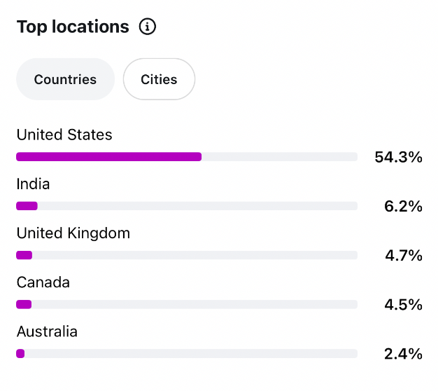The height and width of the screenshot is (391, 438).
Task: Click the United Kingdom label
Action: click(73, 233)
